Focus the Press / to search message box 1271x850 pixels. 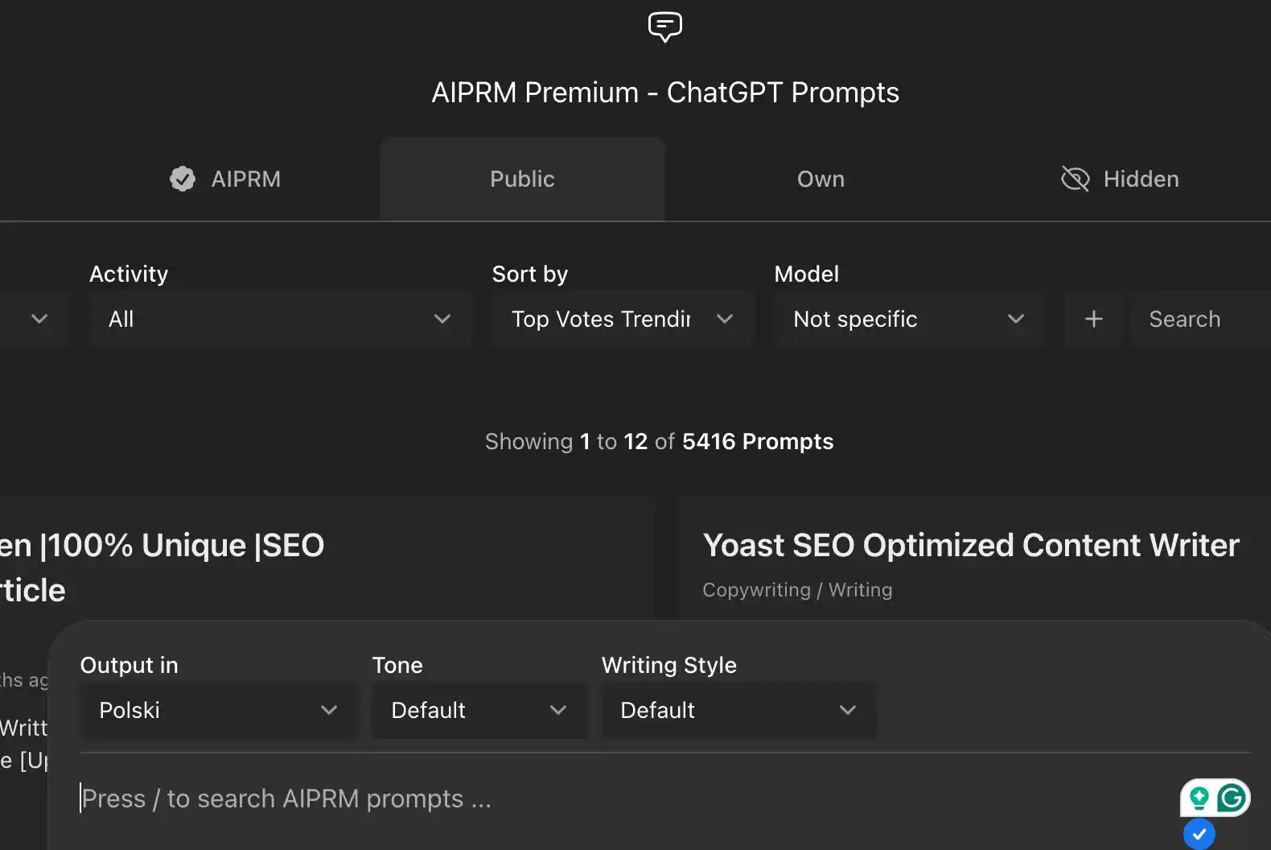(x=563, y=798)
